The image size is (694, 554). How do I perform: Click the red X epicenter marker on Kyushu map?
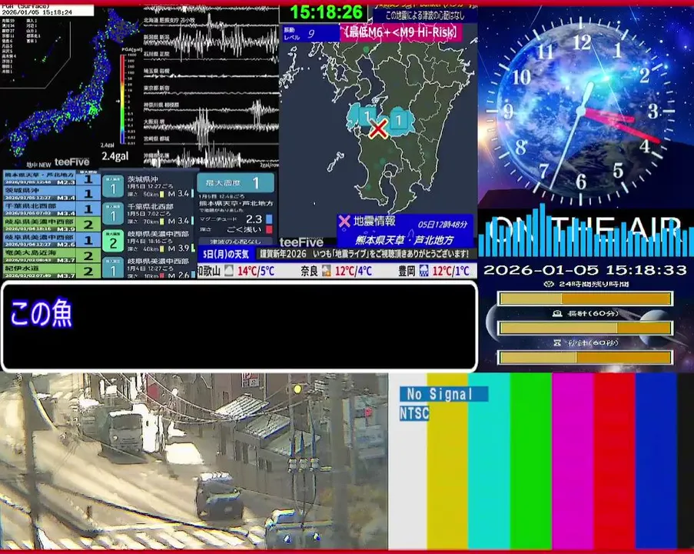coord(378,129)
